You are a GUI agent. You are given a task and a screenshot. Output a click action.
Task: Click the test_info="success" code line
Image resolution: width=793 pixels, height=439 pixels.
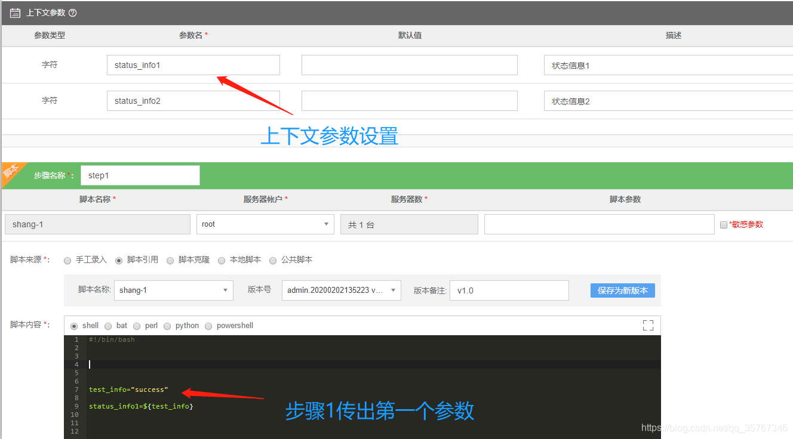[128, 389]
